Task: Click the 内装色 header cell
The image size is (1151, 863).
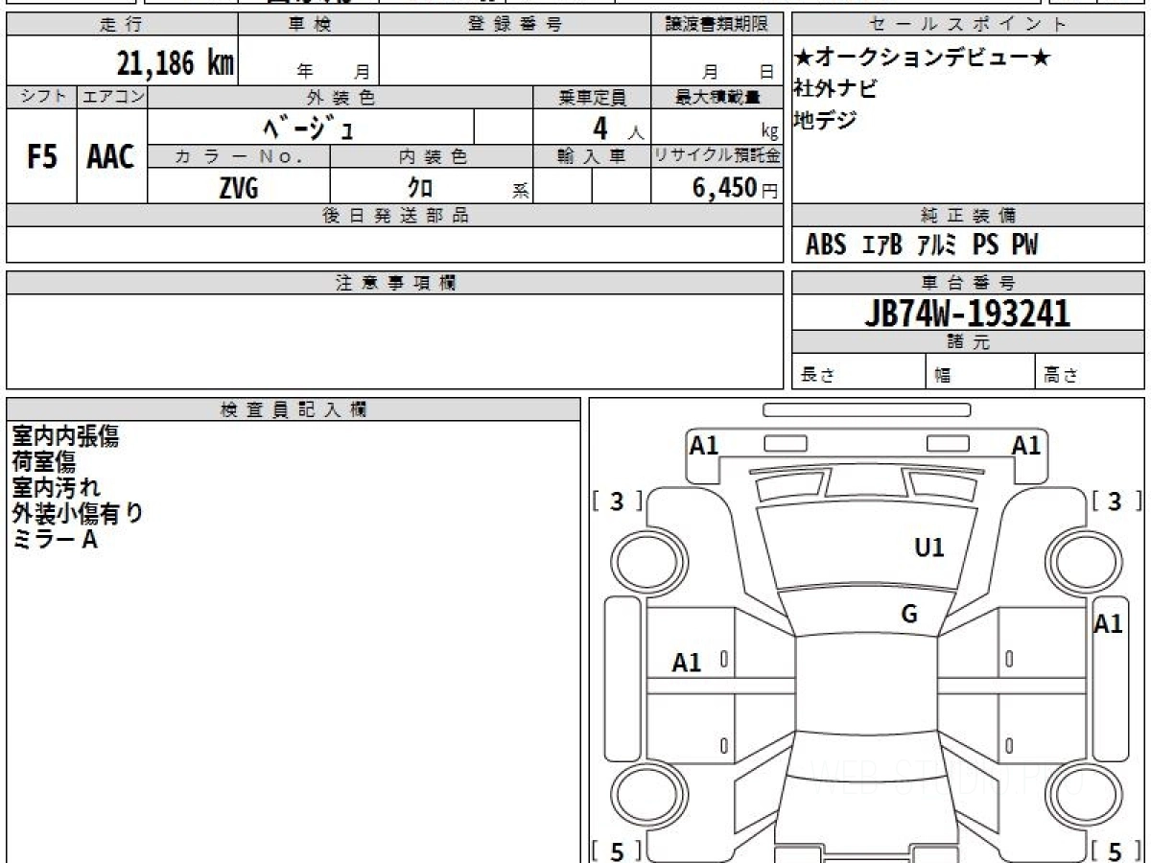Action: (432, 157)
